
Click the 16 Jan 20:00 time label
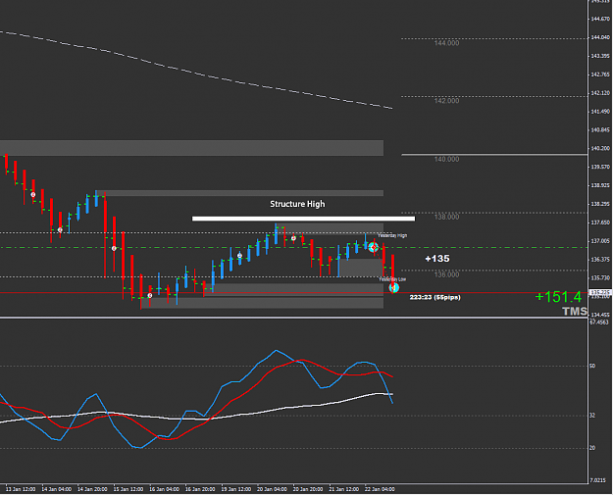click(x=200, y=489)
